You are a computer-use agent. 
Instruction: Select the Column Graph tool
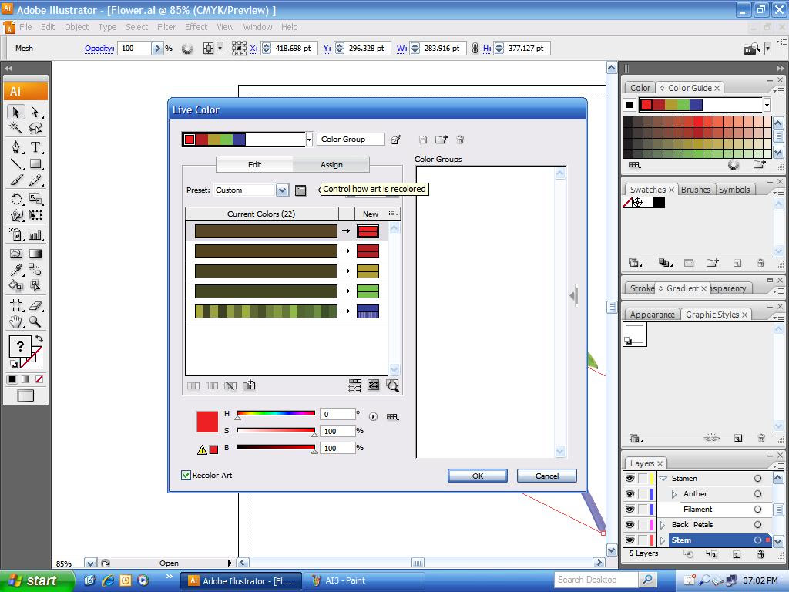click(35, 234)
